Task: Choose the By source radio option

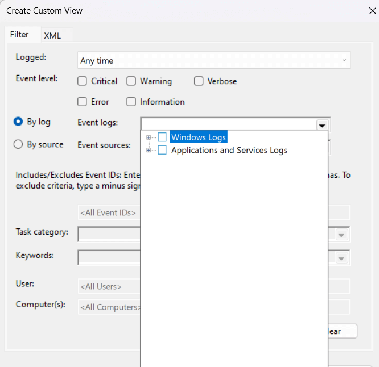Action: coord(18,144)
